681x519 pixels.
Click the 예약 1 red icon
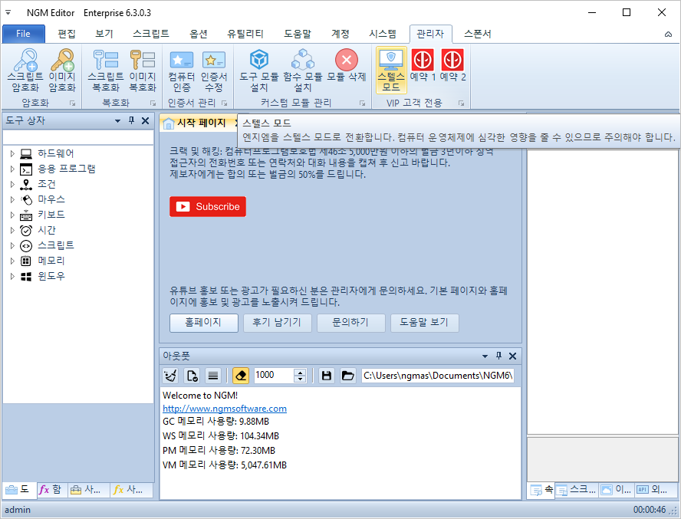(x=422, y=60)
